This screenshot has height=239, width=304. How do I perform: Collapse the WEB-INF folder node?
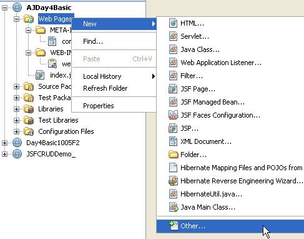(x=28, y=53)
